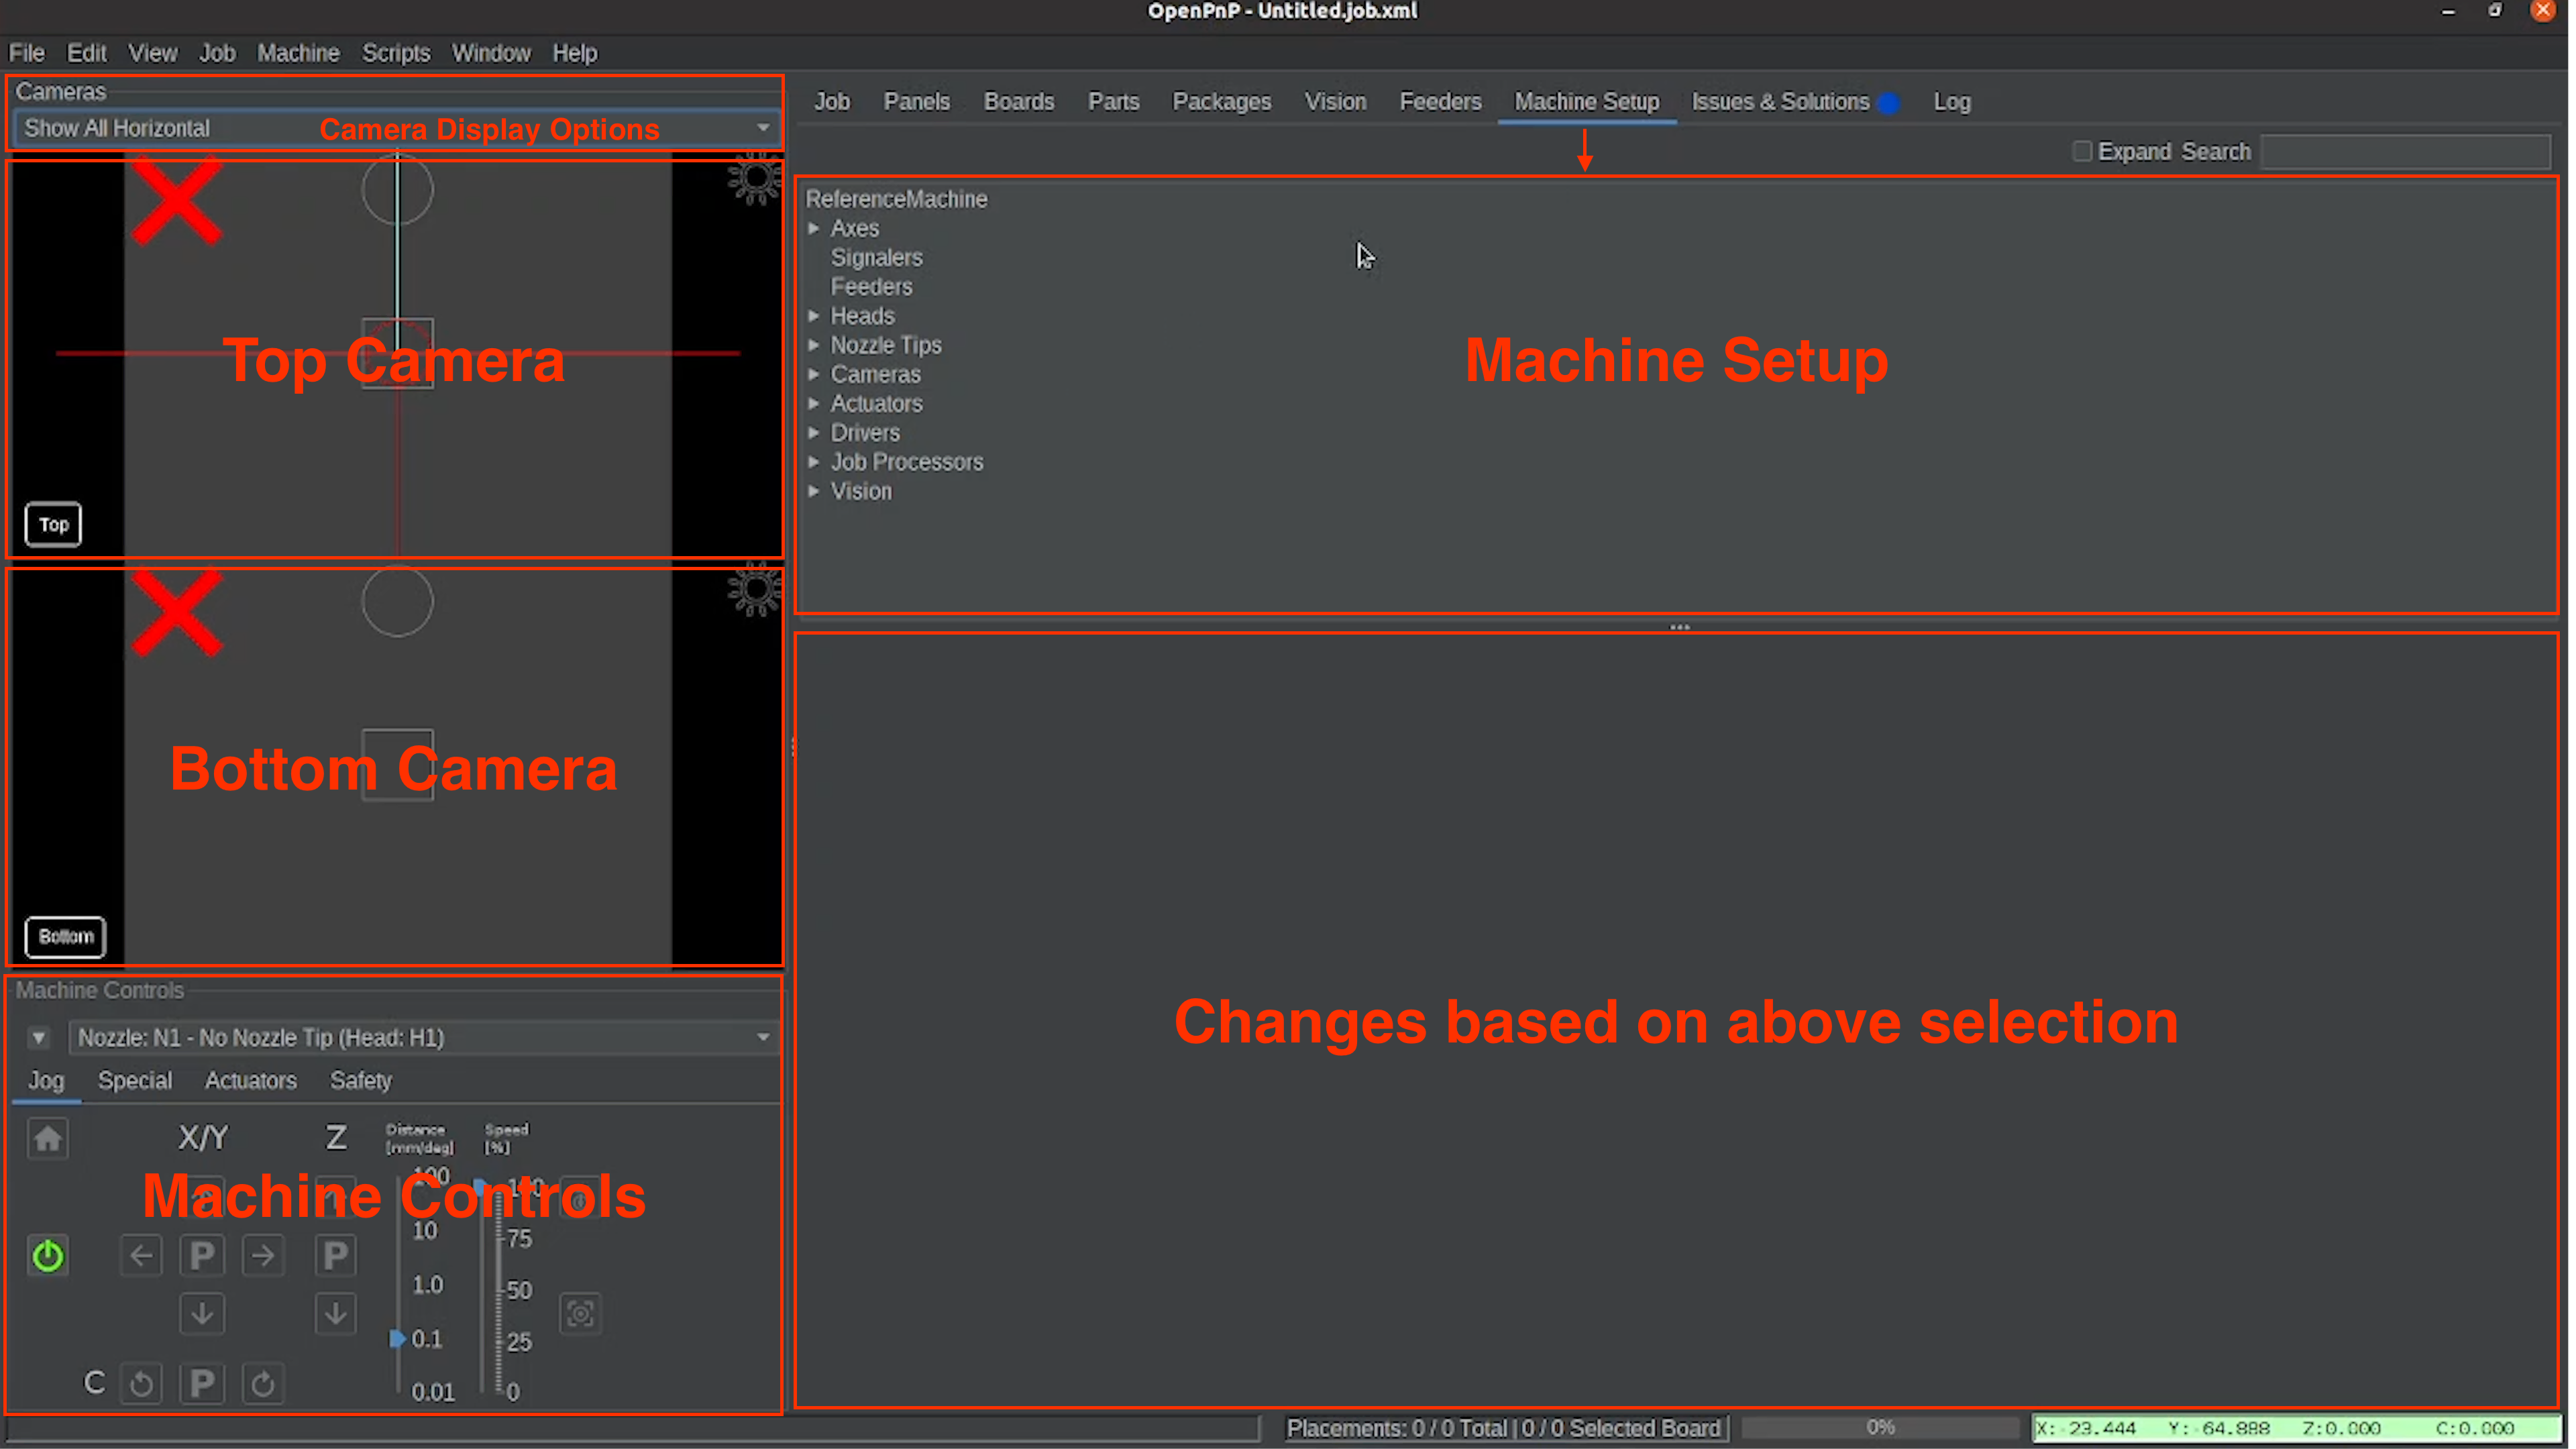
Task: Collapse Machine Controls with triangle toggle
Action: click(38, 1038)
